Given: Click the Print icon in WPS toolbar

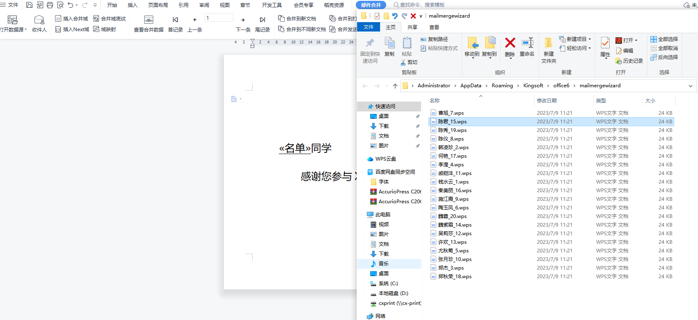Looking at the screenshot, I should click(x=50, y=5).
